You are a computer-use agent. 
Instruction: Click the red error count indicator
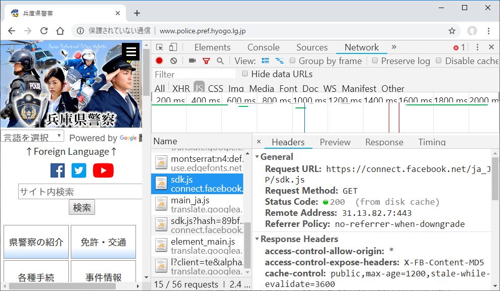coord(459,48)
